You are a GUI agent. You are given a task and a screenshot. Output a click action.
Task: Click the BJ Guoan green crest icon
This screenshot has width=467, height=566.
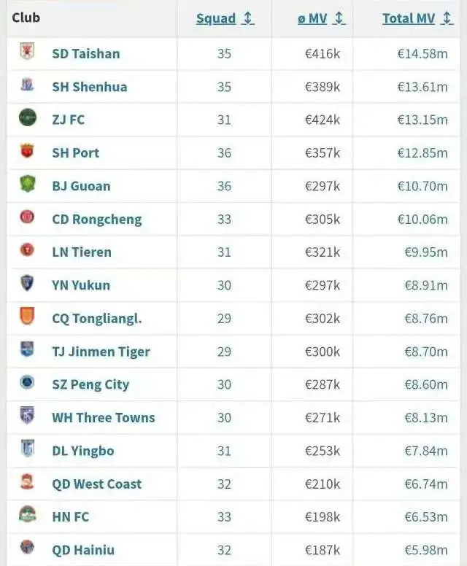[x=28, y=183]
